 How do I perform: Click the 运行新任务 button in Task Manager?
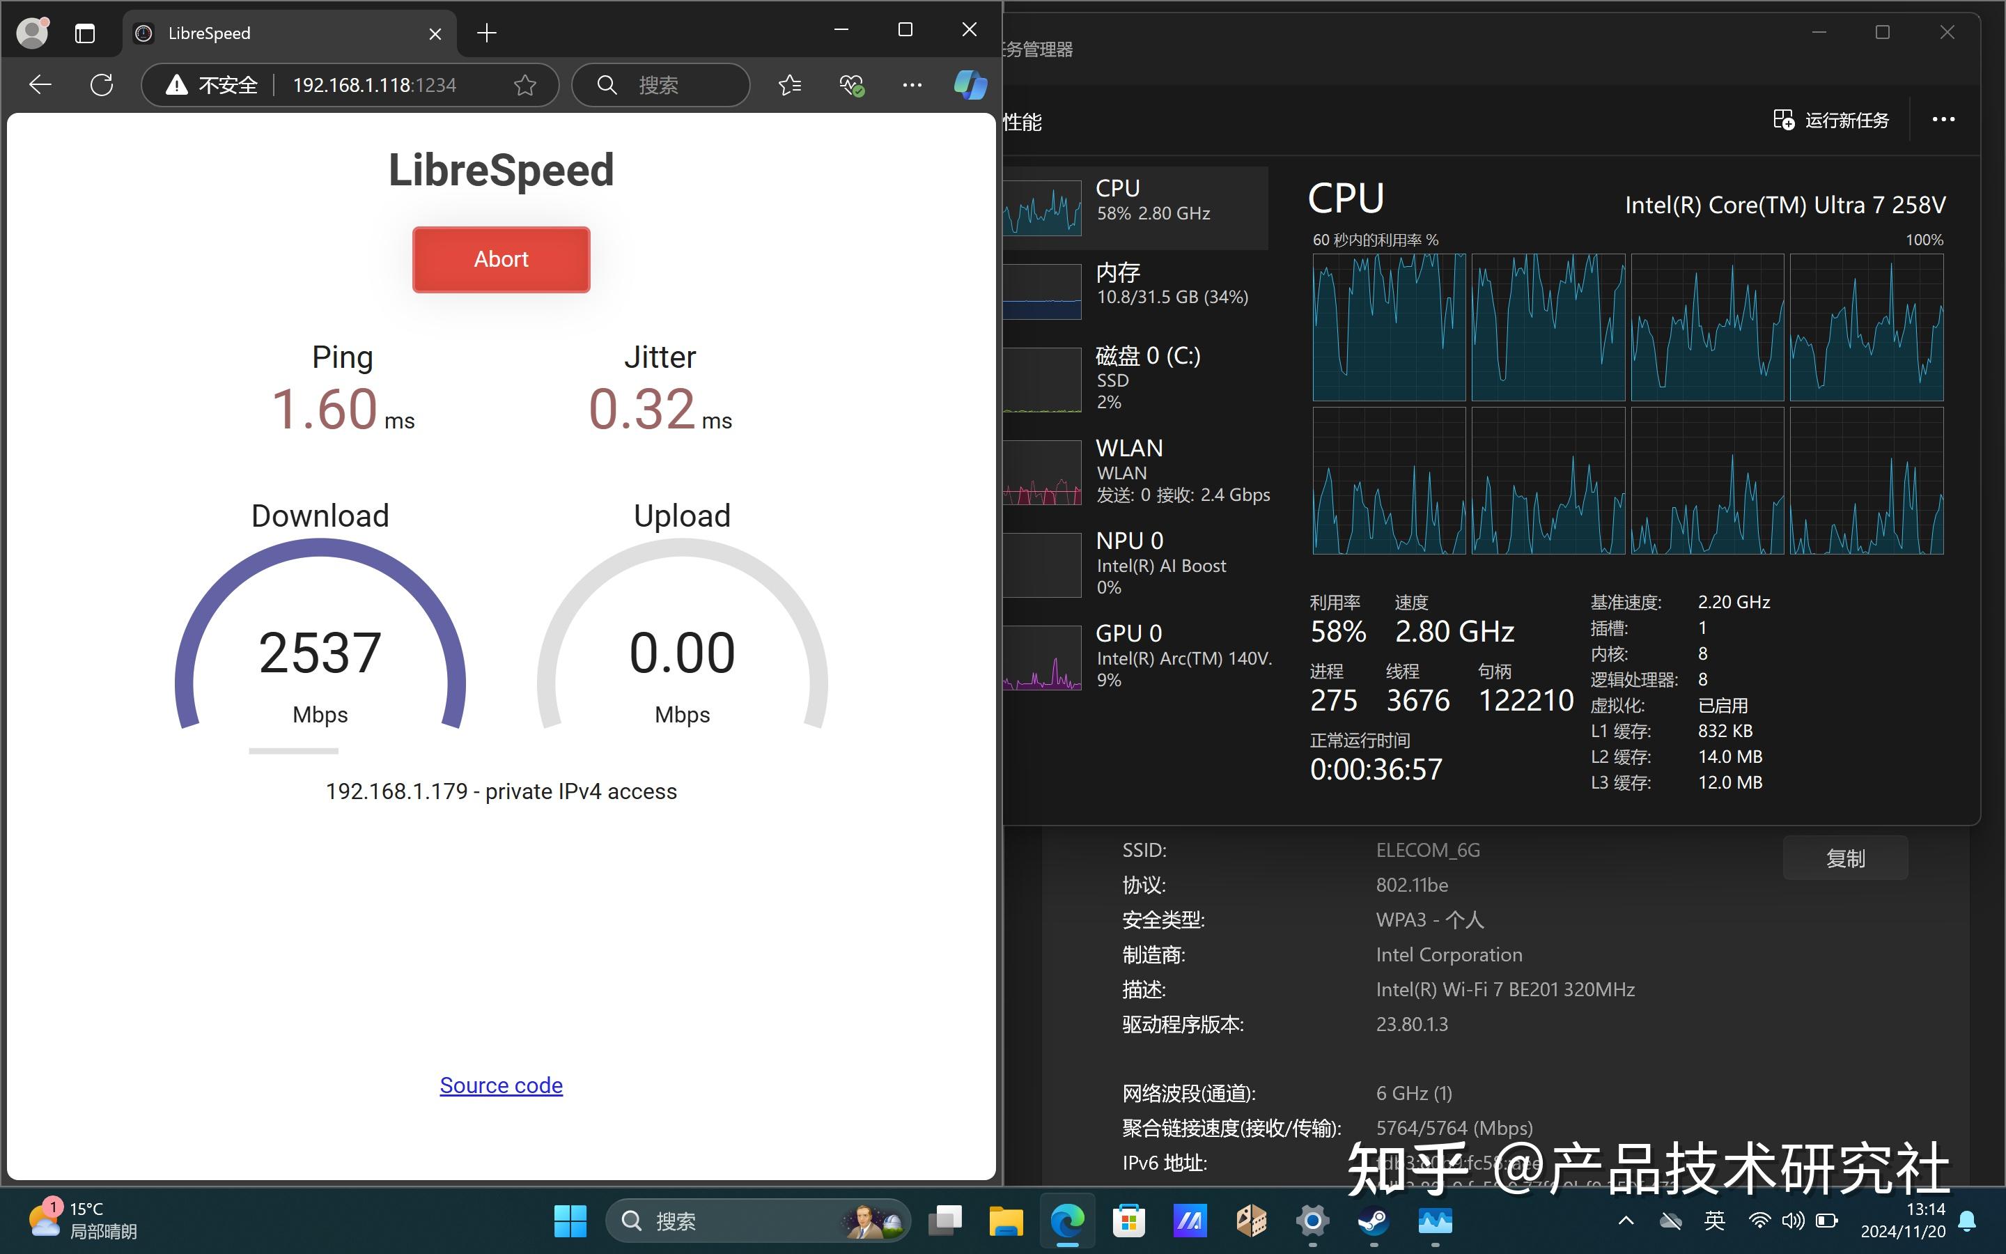point(1832,119)
